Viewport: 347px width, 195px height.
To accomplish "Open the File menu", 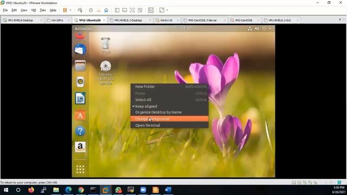I will (x=5, y=10).
